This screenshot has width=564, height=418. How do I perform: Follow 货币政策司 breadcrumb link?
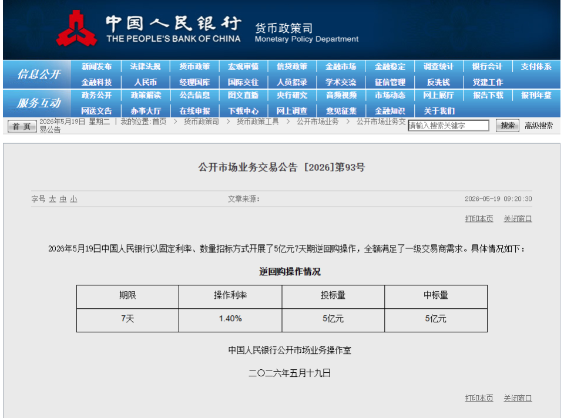[202, 122]
